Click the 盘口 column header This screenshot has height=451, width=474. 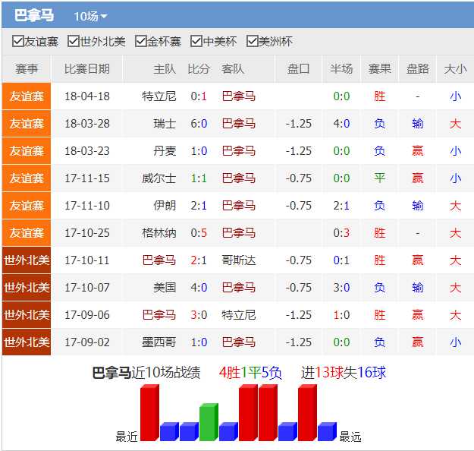(299, 69)
